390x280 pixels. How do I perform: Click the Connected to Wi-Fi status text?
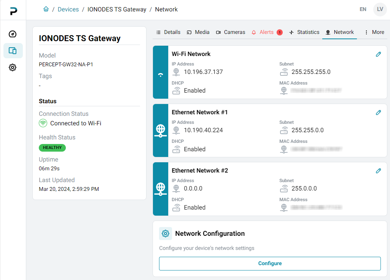coord(76,123)
